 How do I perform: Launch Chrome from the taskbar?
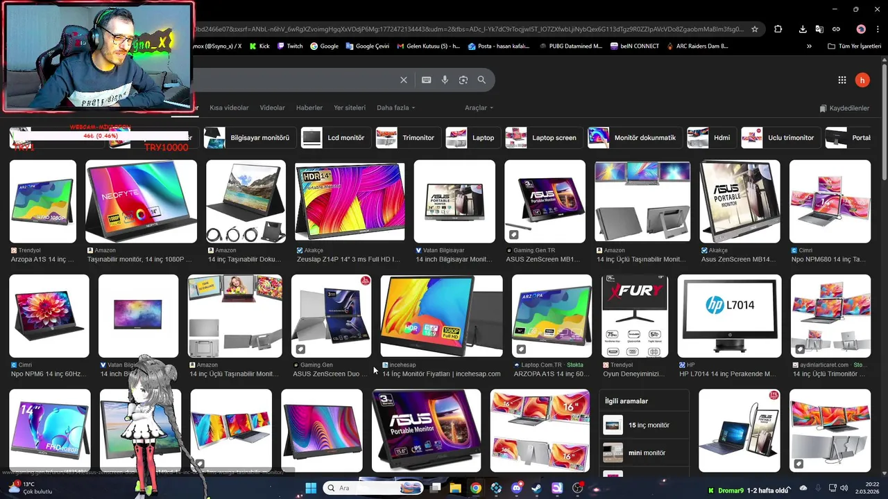[x=475, y=488]
